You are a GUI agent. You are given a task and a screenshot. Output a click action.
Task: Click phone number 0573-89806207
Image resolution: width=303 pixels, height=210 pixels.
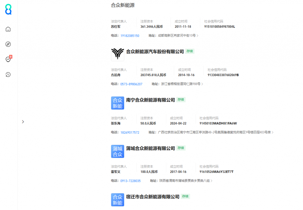(131, 84)
